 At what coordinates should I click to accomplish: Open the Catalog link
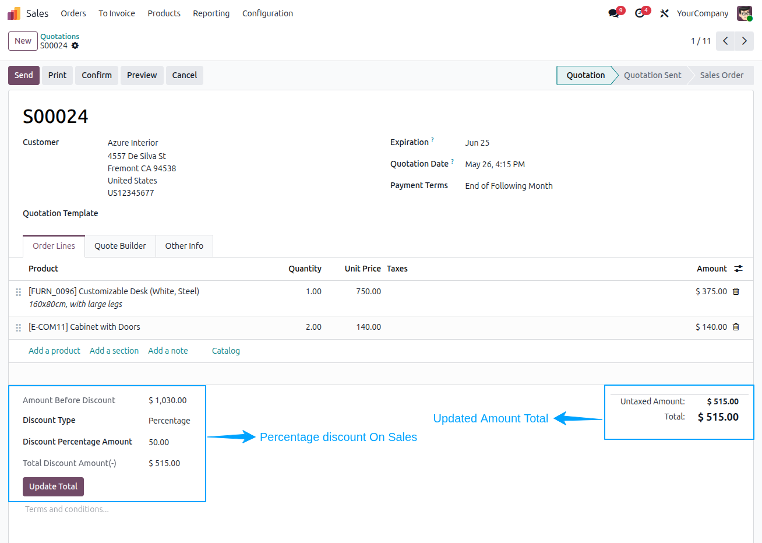pos(226,351)
